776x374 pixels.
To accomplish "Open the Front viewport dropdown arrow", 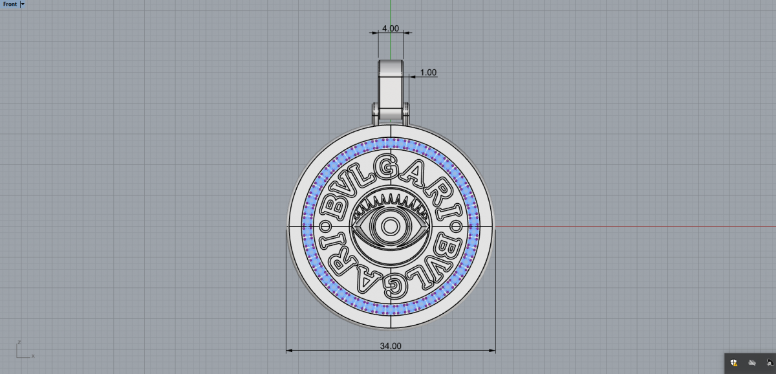I will point(23,4).
